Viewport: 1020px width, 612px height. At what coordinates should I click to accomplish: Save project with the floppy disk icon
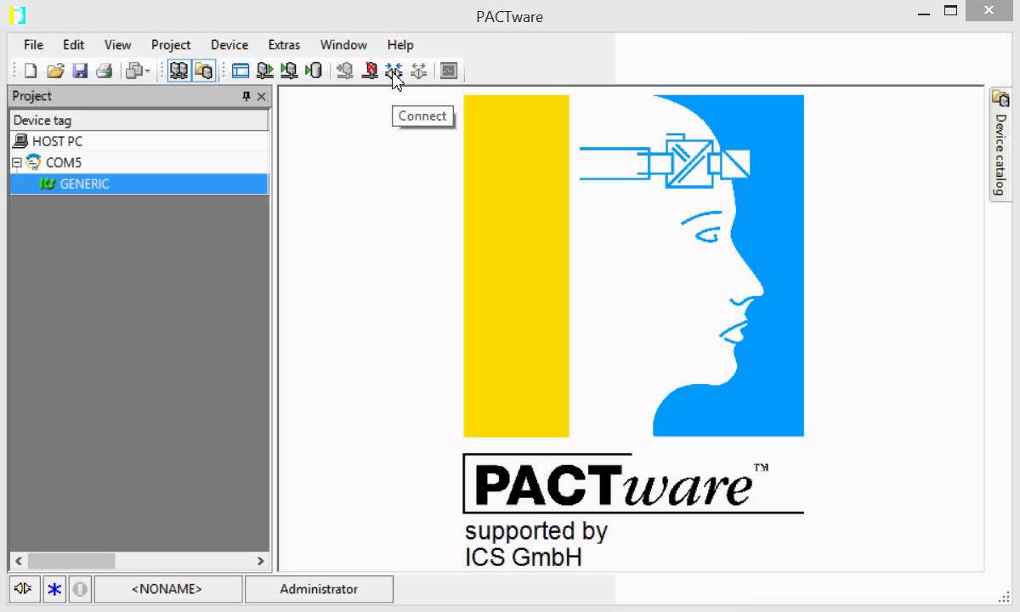tap(80, 71)
